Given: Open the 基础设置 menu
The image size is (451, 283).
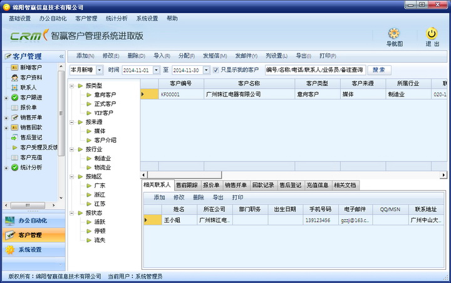Looking at the screenshot, I should pos(19,18).
